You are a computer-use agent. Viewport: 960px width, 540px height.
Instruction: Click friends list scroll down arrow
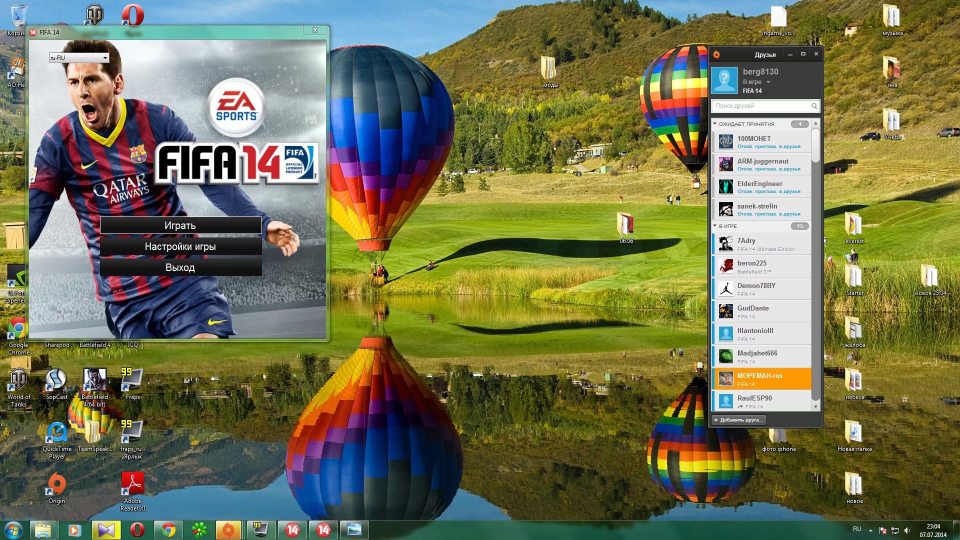(815, 407)
